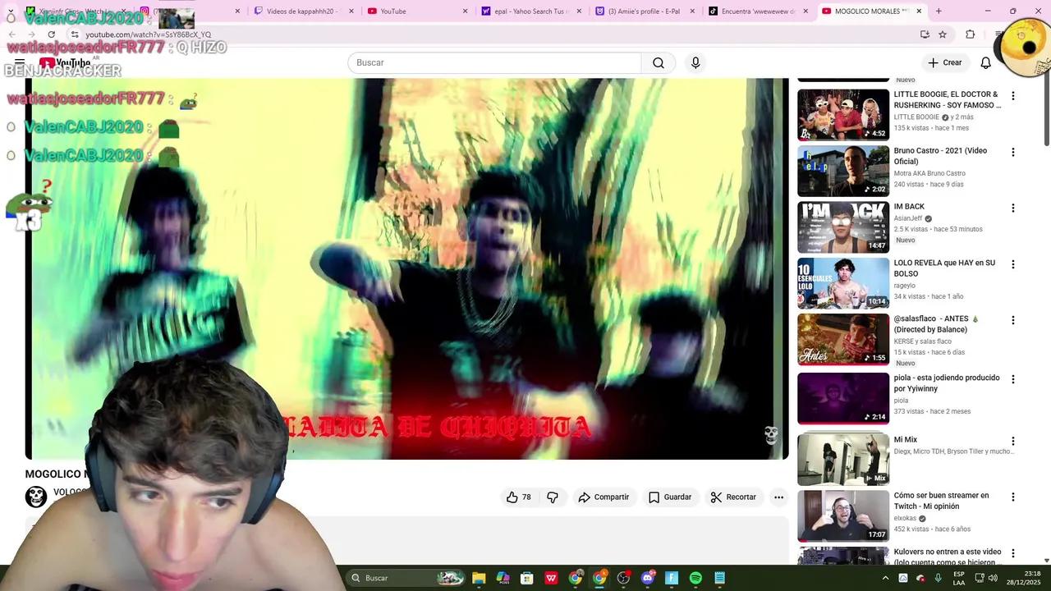Open the more actions ellipsis below video
Viewport: 1051px width, 591px height.
[778, 497]
